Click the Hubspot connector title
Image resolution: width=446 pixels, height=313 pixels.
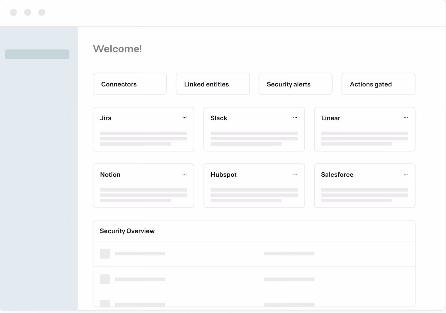pos(224,175)
